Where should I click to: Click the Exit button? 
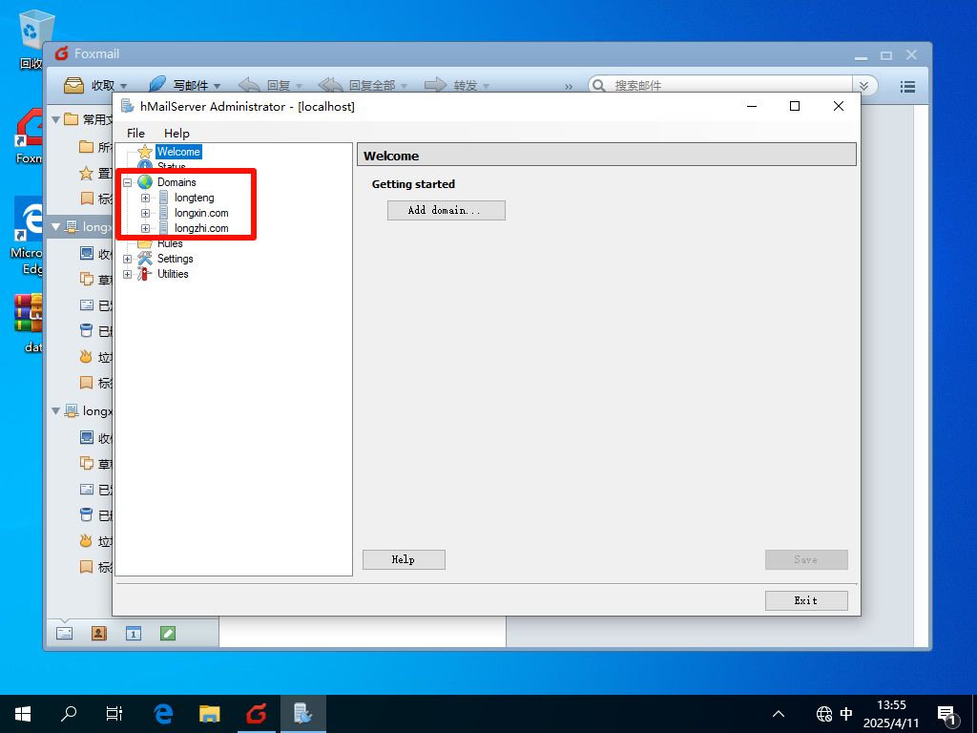pos(806,600)
